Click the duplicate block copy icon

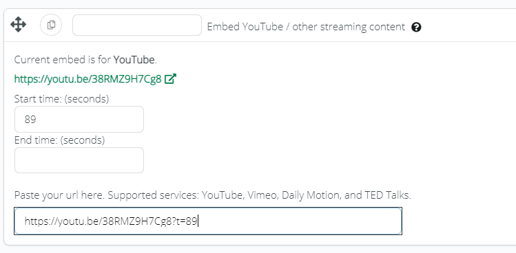point(51,25)
